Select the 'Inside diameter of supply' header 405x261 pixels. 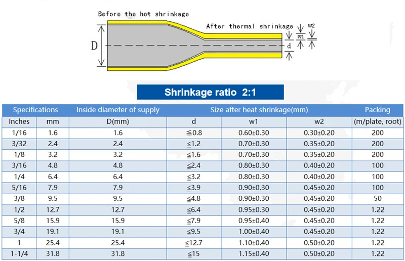(118, 110)
